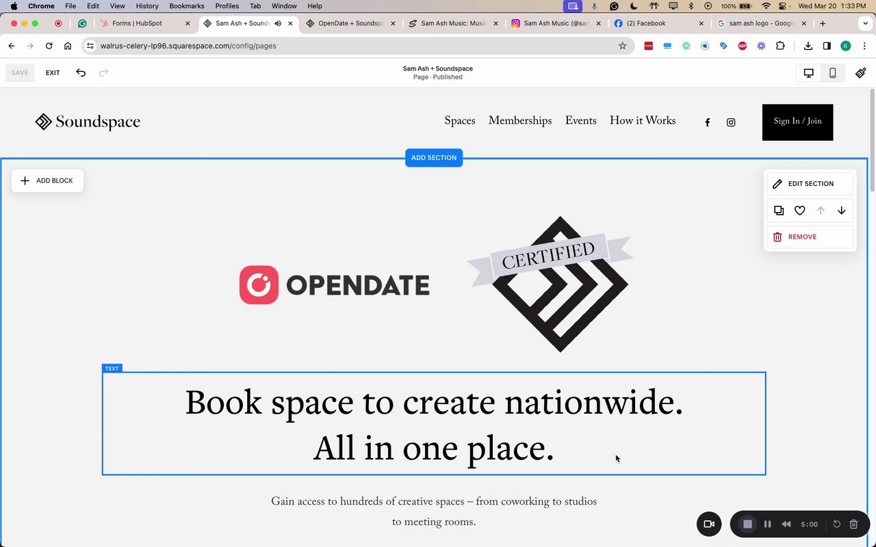This screenshot has width=876, height=547.
Task: Open the Apple menu
Action: click(14, 5)
